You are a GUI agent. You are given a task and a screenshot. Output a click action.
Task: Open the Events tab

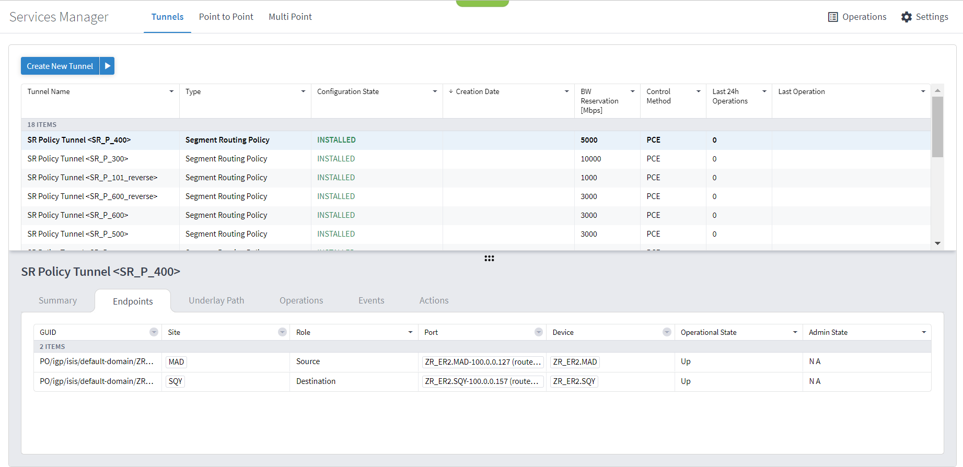pos(371,300)
